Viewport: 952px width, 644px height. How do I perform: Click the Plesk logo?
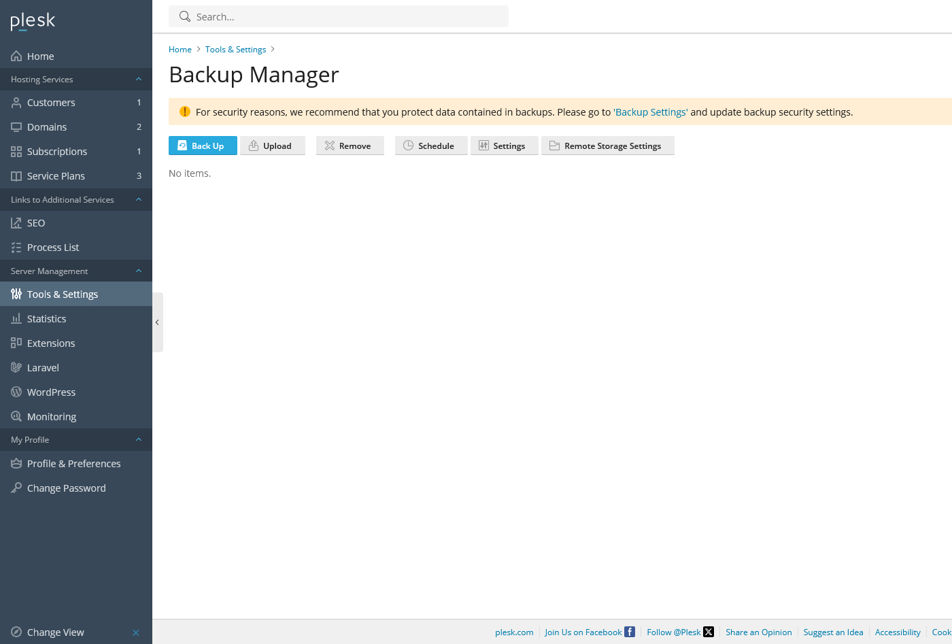coord(32,21)
